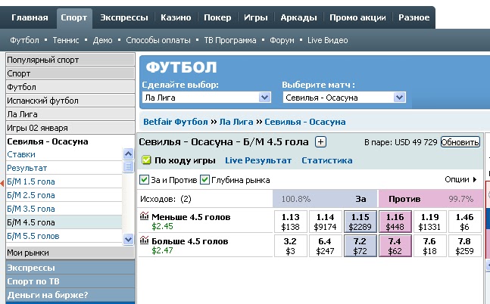Viewport: 490px width, 304px height.
Task: Click the Теннис sub-navigation link
Action: pos(66,40)
